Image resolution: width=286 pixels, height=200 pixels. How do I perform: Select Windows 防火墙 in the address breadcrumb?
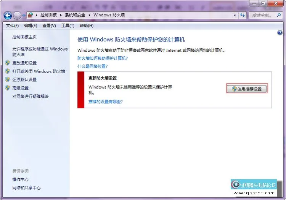(x=109, y=15)
